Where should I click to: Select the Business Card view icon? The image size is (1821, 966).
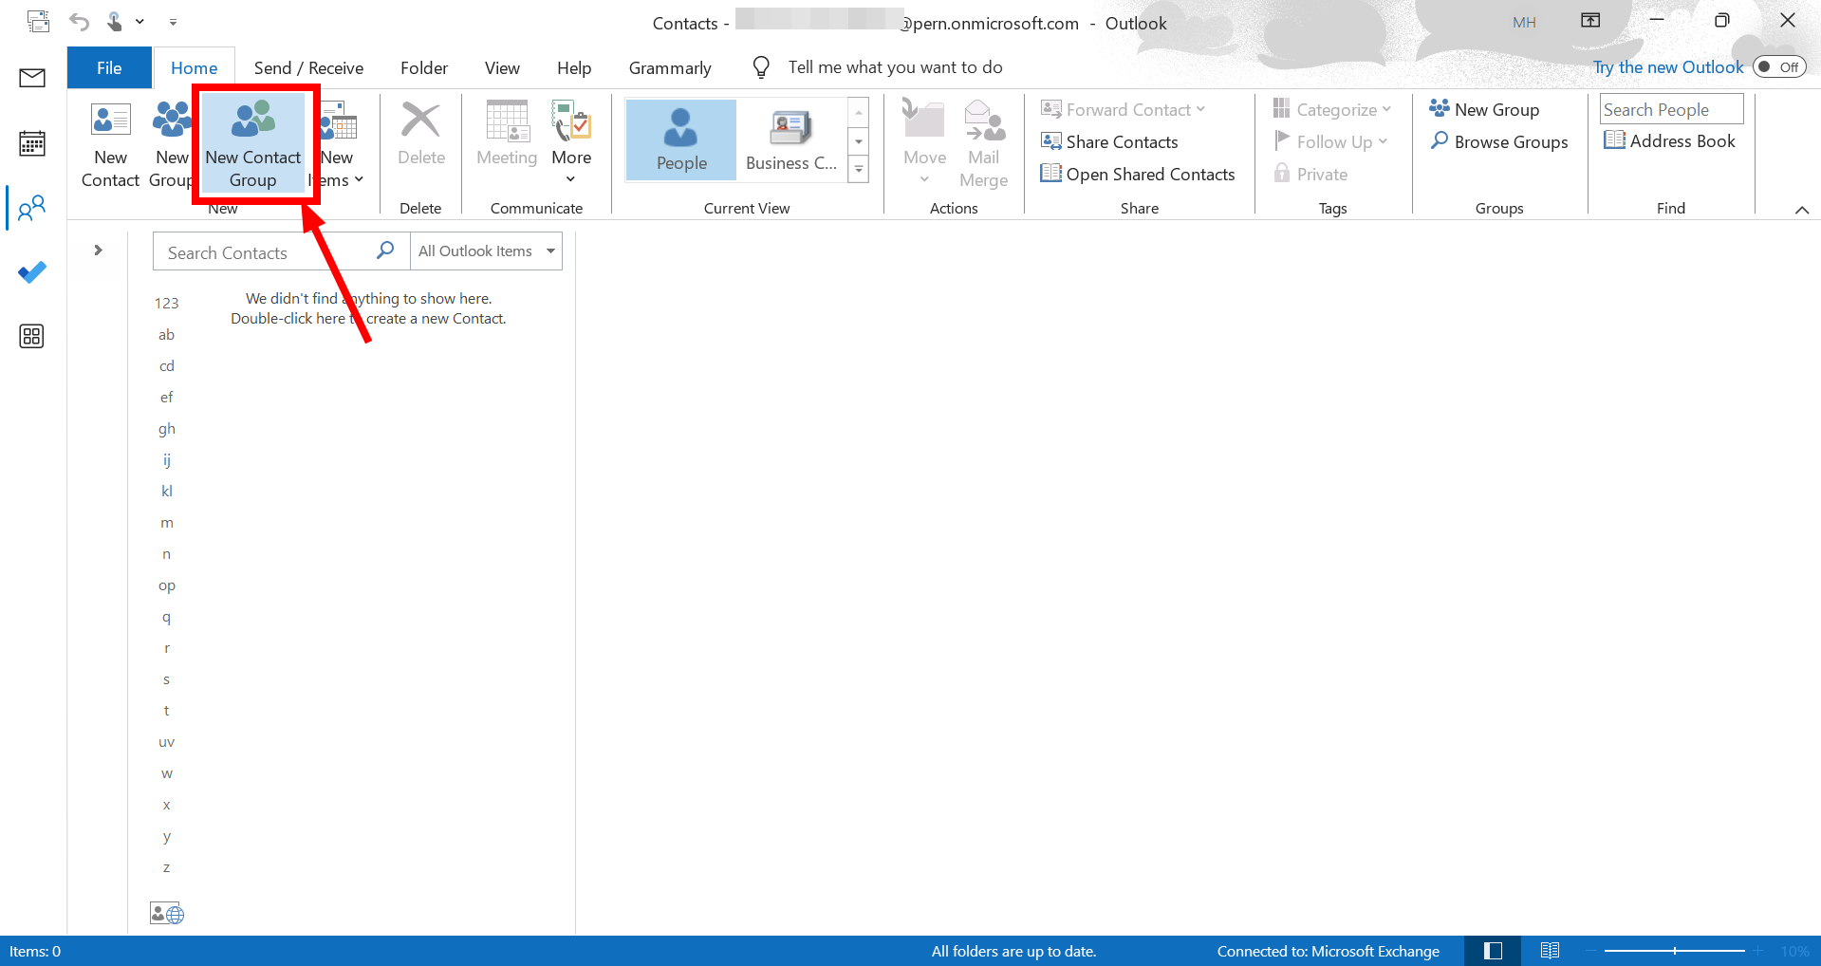[790, 139]
